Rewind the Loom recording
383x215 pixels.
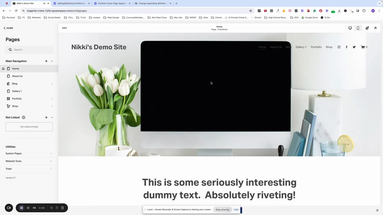pos(34,208)
